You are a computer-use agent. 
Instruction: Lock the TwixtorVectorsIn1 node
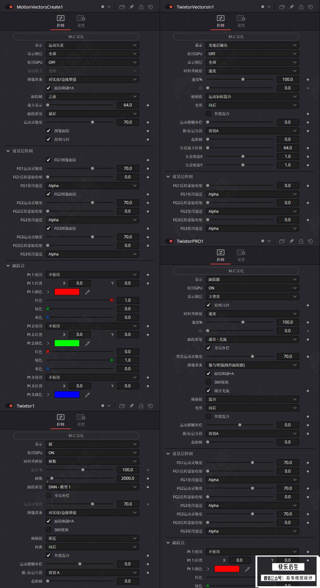pos(301,7)
